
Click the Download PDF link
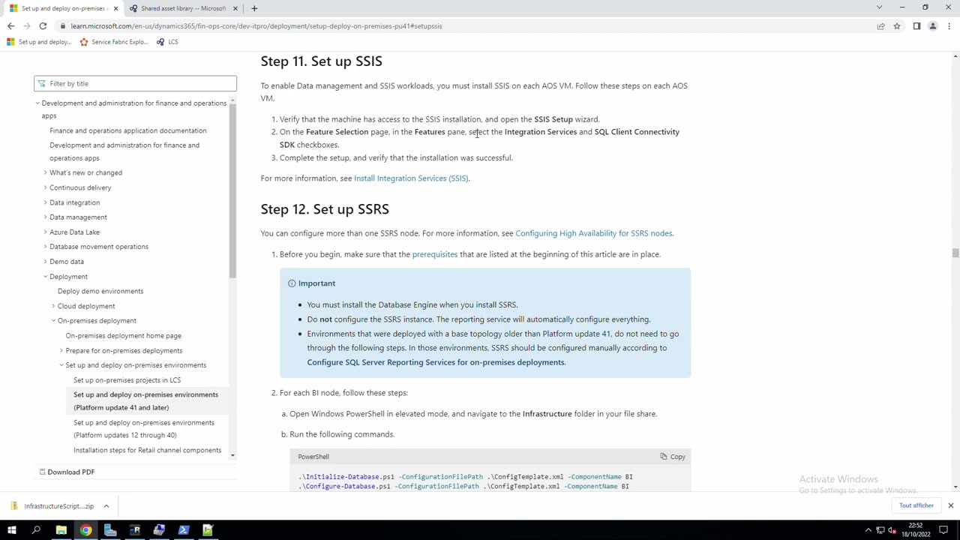(x=67, y=472)
